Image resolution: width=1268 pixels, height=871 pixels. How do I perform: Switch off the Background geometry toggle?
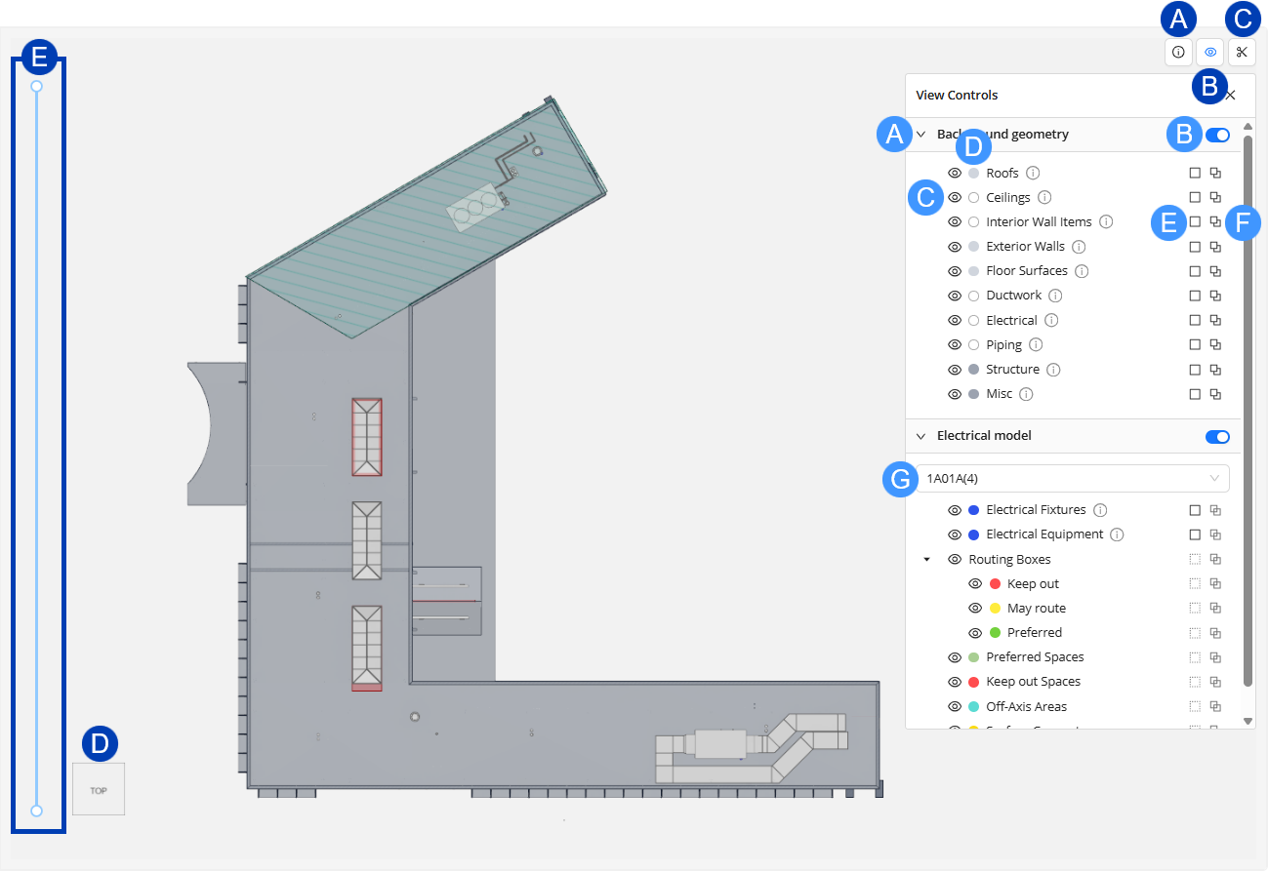pyautogui.click(x=1217, y=135)
